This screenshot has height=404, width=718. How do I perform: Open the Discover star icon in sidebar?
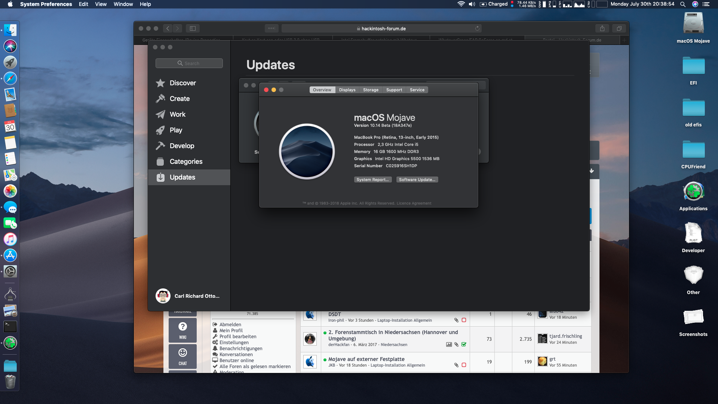[x=160, y=83]
